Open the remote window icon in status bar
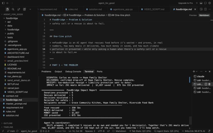This screenshot has height=133, width=213. (3, 131)
